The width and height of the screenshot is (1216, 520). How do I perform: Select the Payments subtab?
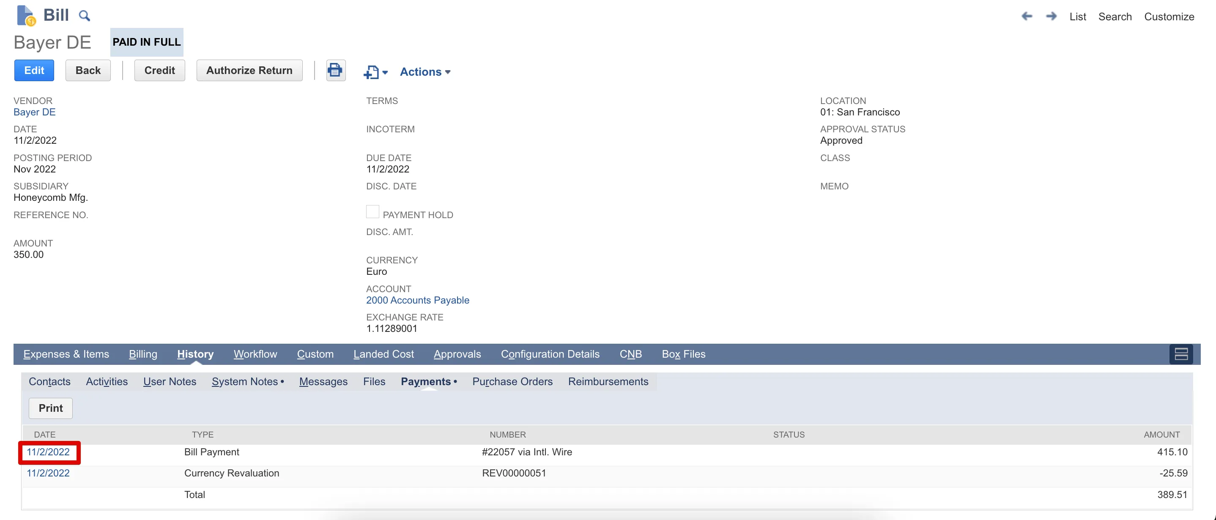click(429, 381)
